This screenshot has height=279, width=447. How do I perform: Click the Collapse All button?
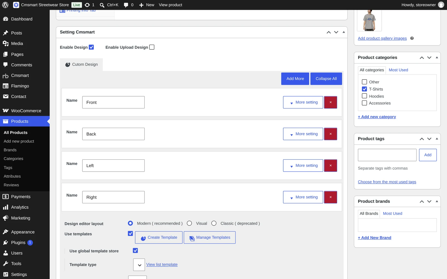(326, 79)
